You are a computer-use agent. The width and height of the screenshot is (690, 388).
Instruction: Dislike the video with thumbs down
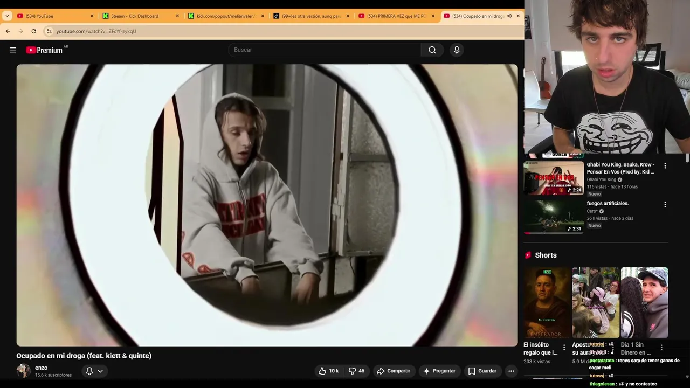[x=357, y=371]
